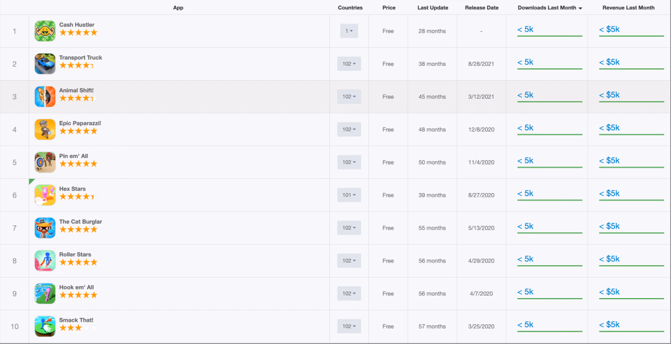671x344 pixels.
Task: Open countries dropdown for Smack That!
Action: (349, 327)
